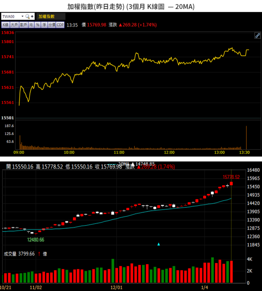
Task: Open the TWA00 symbol dropdown arrow
Action: [x=22, y=16]
